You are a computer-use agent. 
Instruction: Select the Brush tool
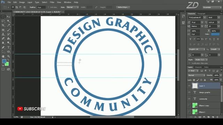click(8, 30)
